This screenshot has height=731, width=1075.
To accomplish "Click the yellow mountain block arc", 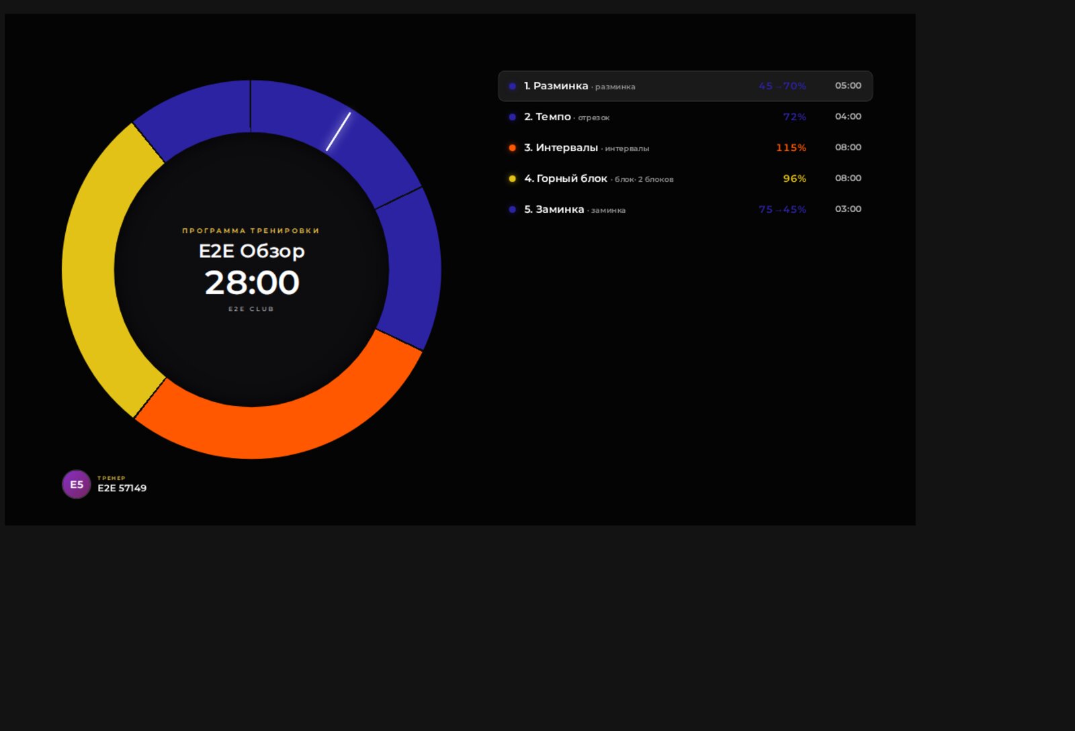I will pyautogui.click(x=94, y=270).
